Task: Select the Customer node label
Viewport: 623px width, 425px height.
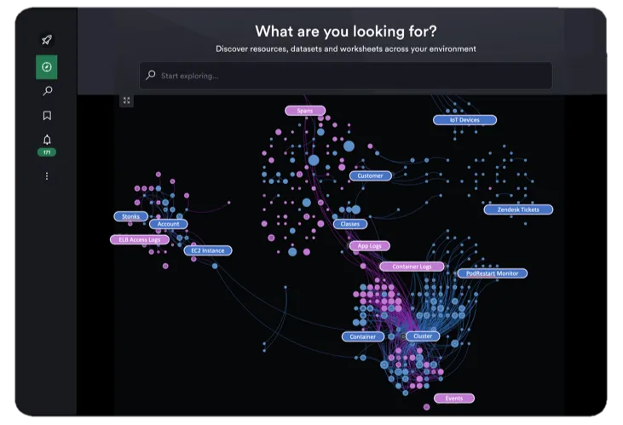Action: click(370, 176)
